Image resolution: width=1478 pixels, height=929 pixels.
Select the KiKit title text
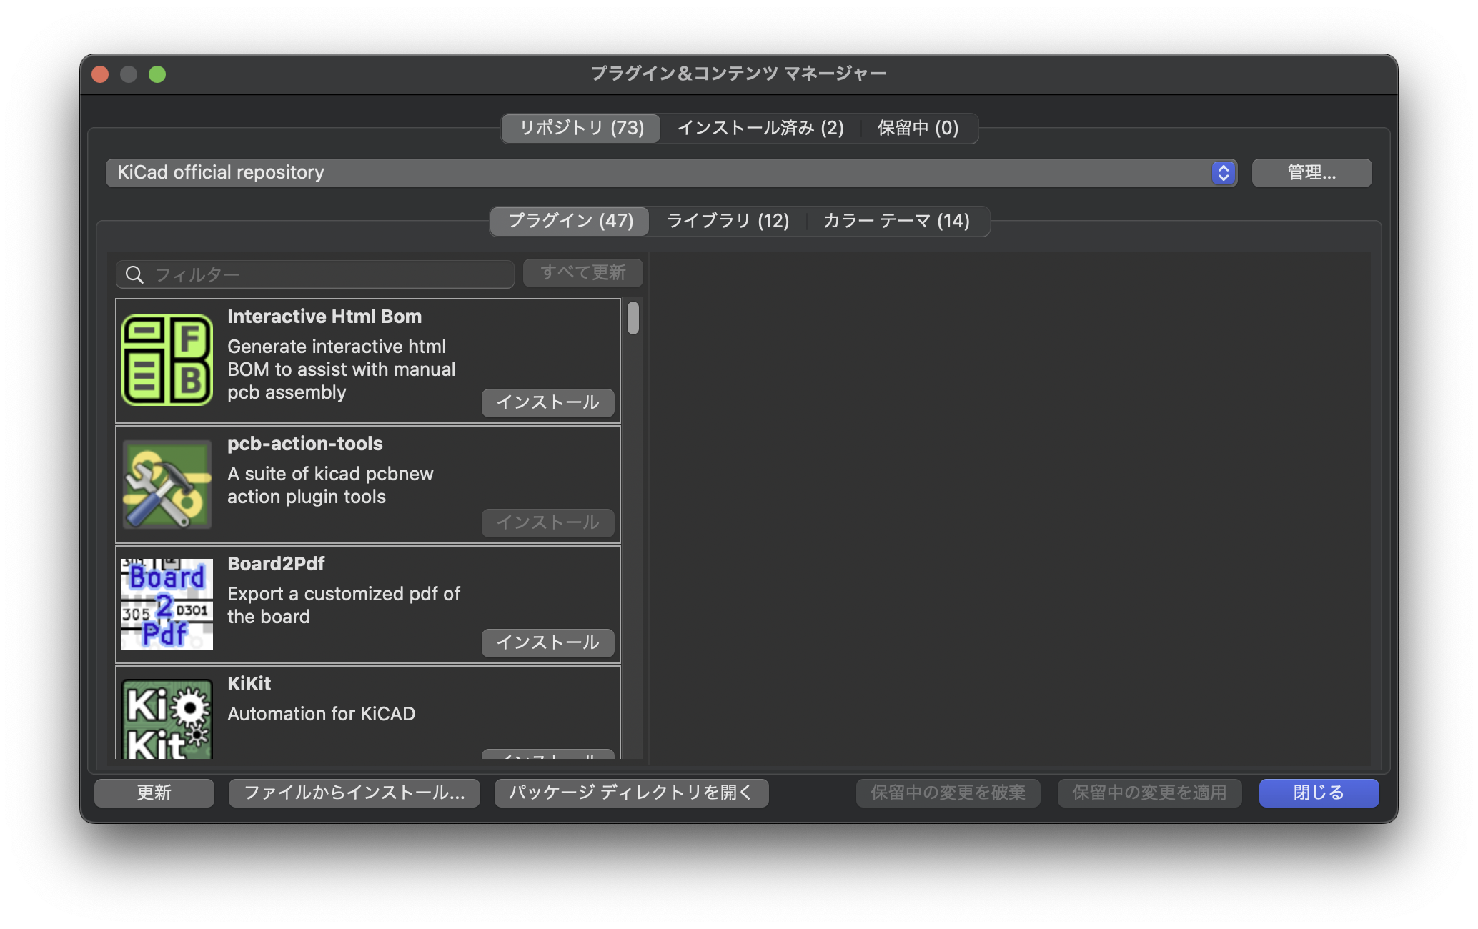249,684
